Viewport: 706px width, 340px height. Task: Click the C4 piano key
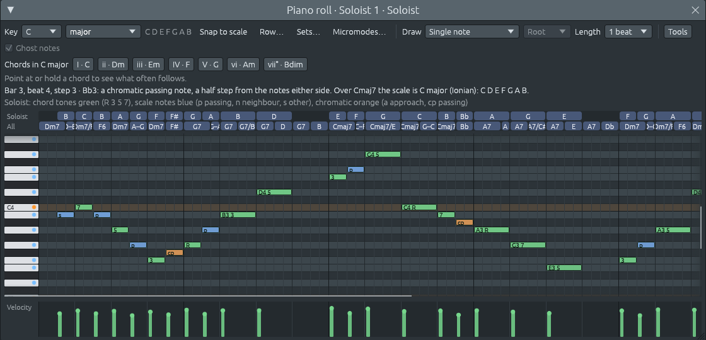coord(21,207)
